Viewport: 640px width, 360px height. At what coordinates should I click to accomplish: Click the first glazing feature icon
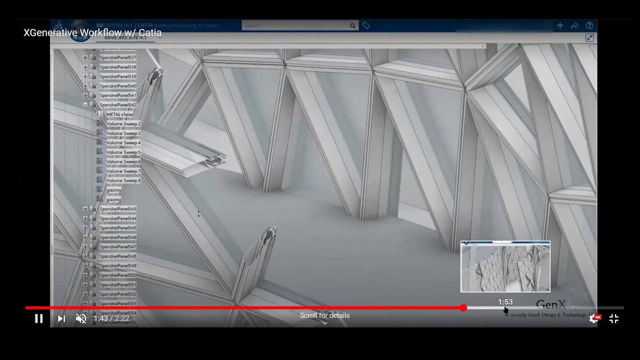tap(99, 190)
